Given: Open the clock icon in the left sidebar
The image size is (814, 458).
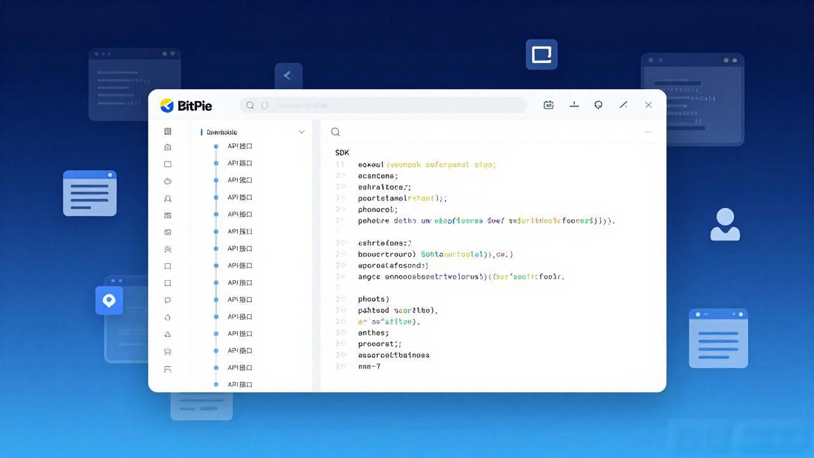Looking at the screenshot, I should 168,181.
